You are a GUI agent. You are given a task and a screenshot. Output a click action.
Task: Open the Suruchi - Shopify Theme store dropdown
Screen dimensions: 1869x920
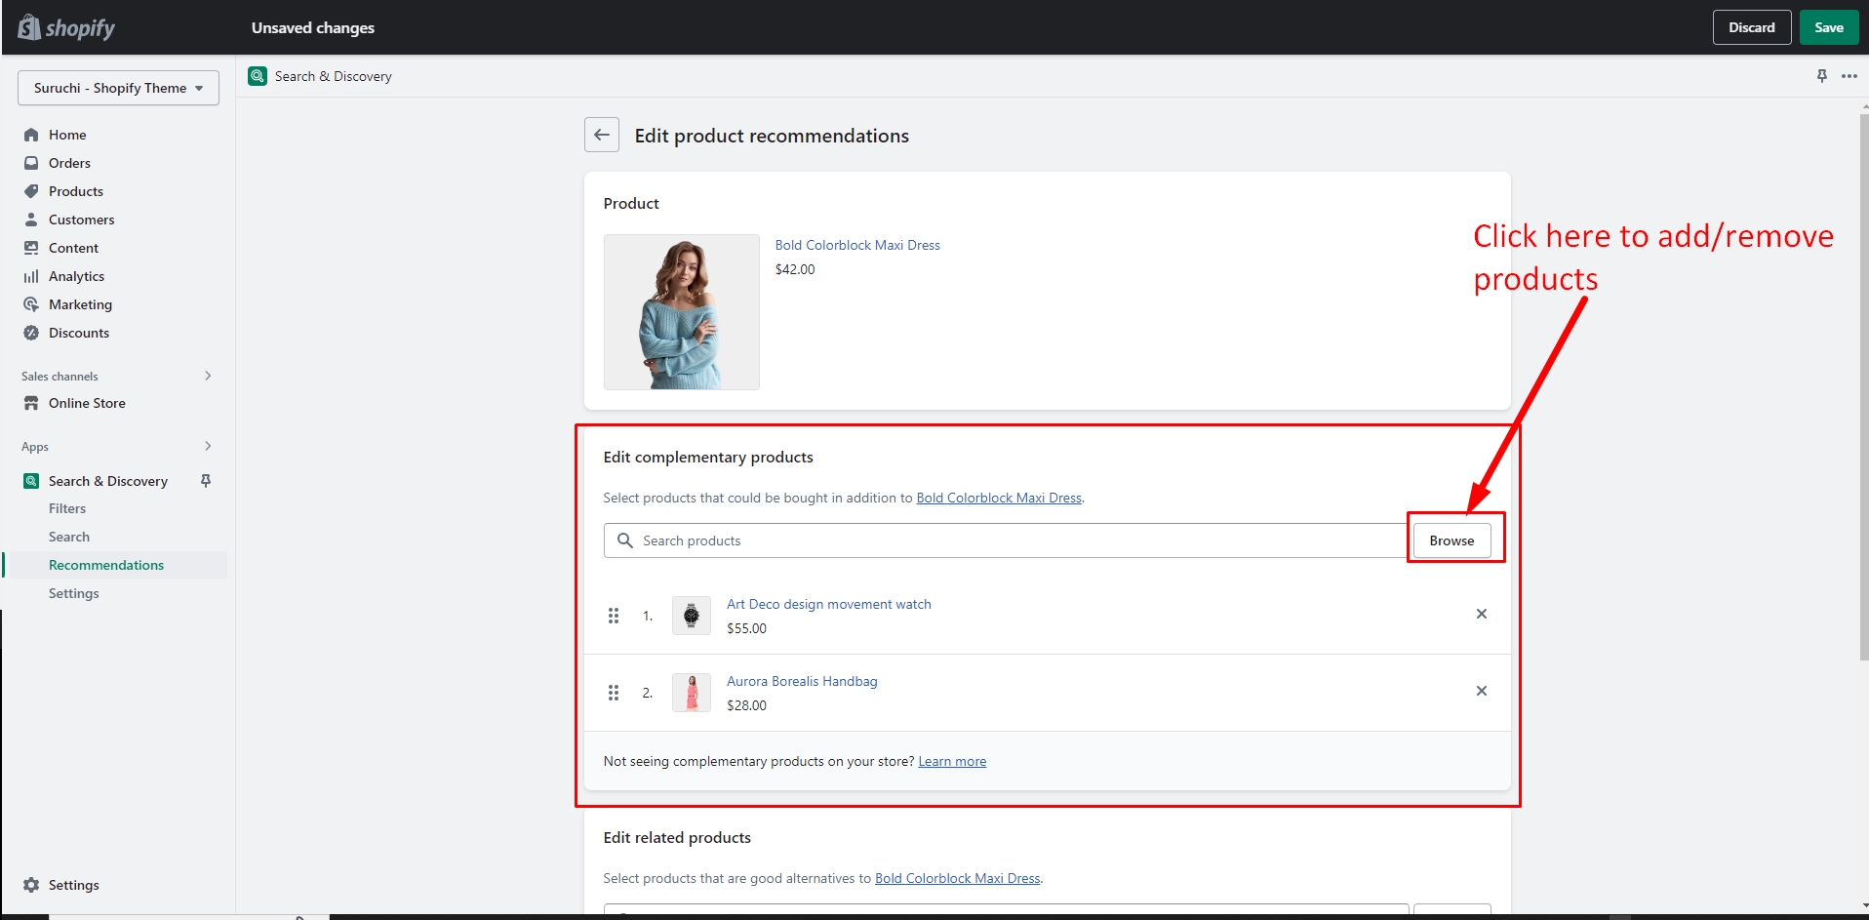[118, 88]
